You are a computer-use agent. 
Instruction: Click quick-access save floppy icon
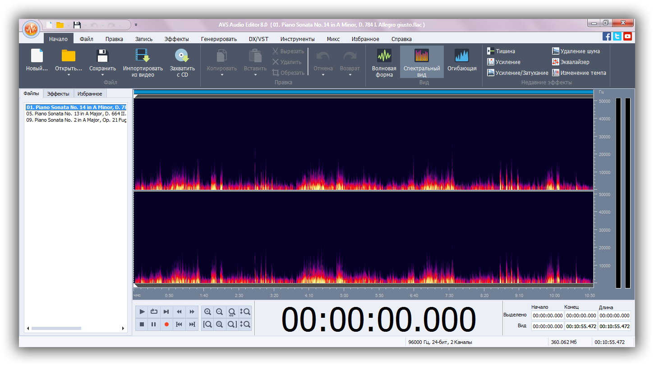click(77, 25)
